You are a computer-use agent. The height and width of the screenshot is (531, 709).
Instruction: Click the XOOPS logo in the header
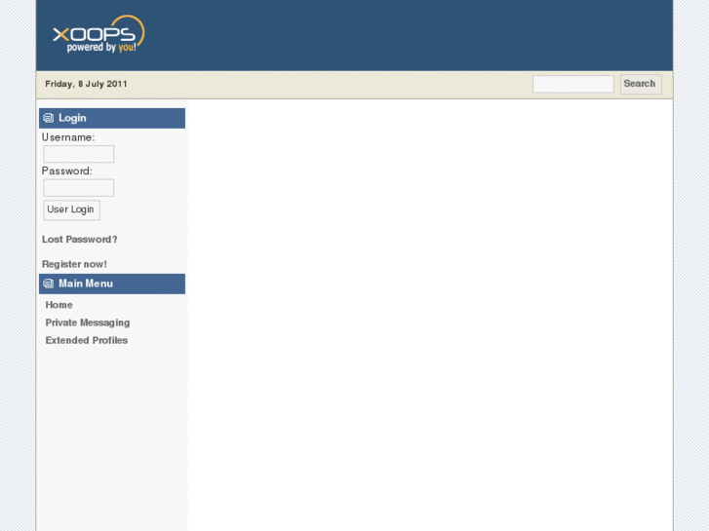98,34
